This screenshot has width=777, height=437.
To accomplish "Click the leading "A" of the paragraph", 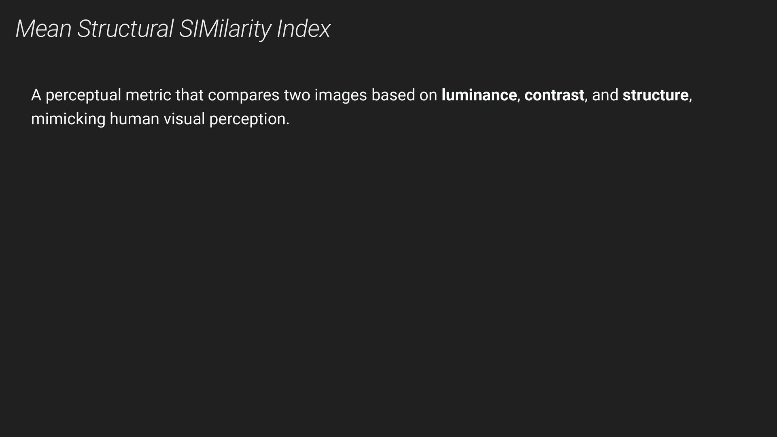I will coord(36,95).
